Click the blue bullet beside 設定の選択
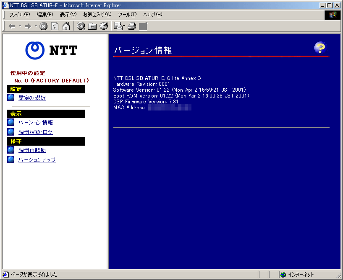Viewport: 343px width, 280px height. 11,98
